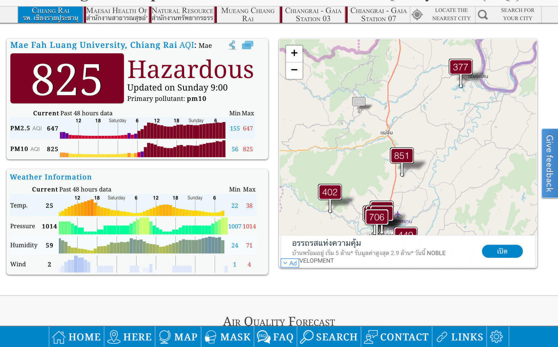This screenshot has width=558, height=347.
Task: Go to HOME in bottom navigation
Action: [76, 337]
